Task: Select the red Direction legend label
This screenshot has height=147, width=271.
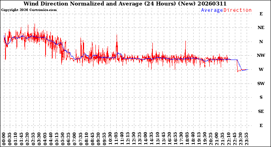Action: click(238, 10)
